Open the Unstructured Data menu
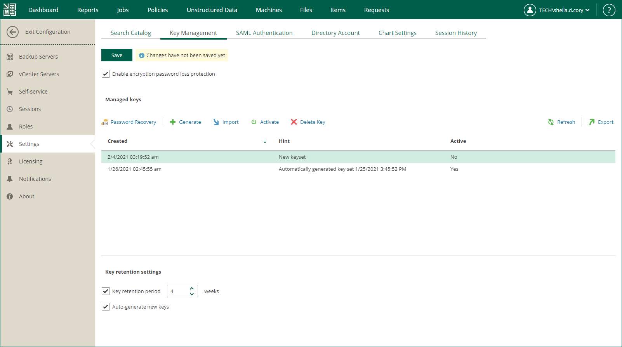Image resolution: width=622 pixels, height=347 pixels. point(212,10)
